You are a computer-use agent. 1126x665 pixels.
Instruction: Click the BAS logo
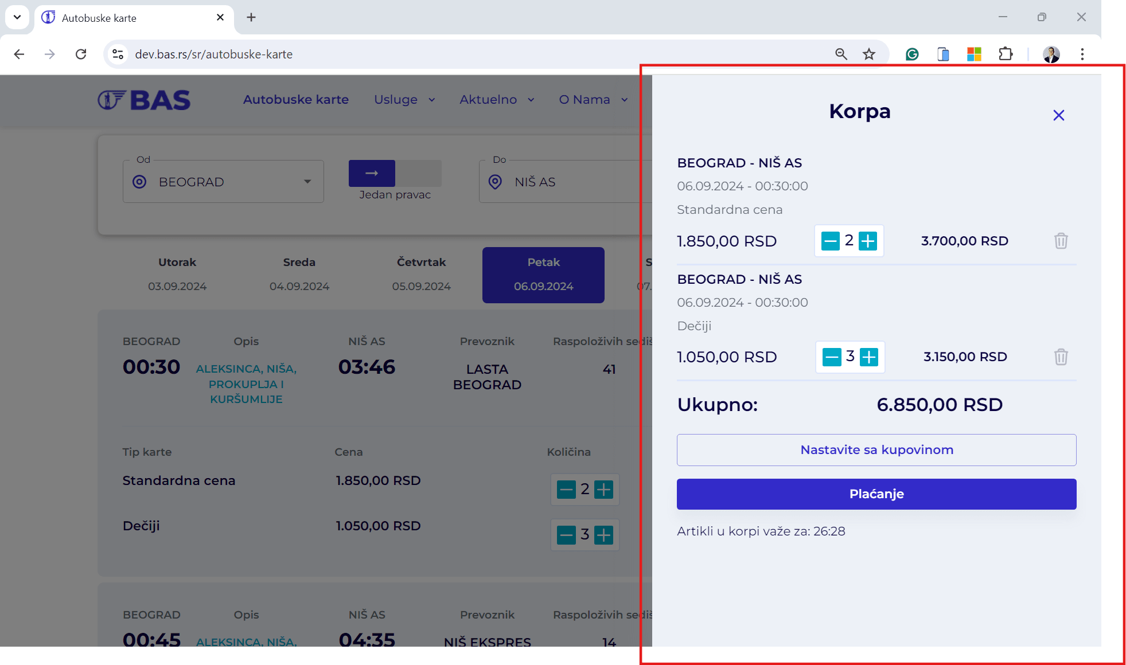143,100
